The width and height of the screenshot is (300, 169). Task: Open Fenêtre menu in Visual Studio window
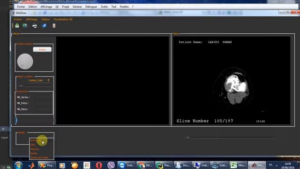tap(124, 7)
